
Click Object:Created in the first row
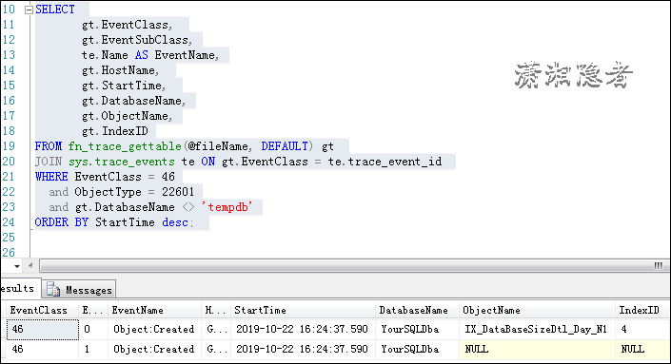tap(154, 330)
